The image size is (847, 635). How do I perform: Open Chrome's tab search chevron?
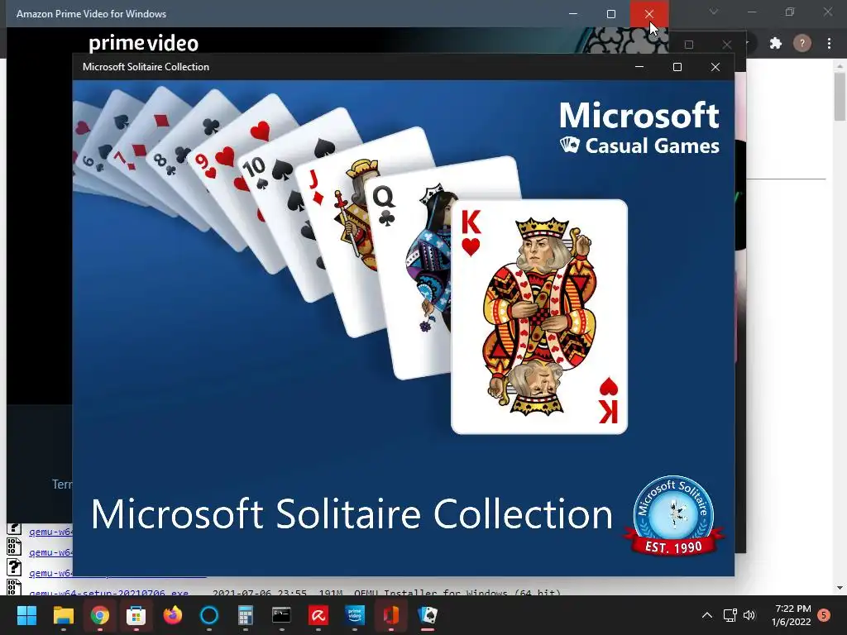(714, 12)
